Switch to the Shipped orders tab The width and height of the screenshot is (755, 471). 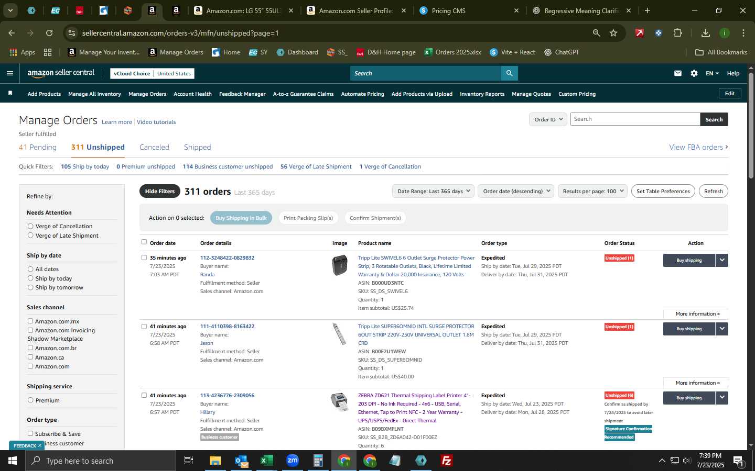197,147
